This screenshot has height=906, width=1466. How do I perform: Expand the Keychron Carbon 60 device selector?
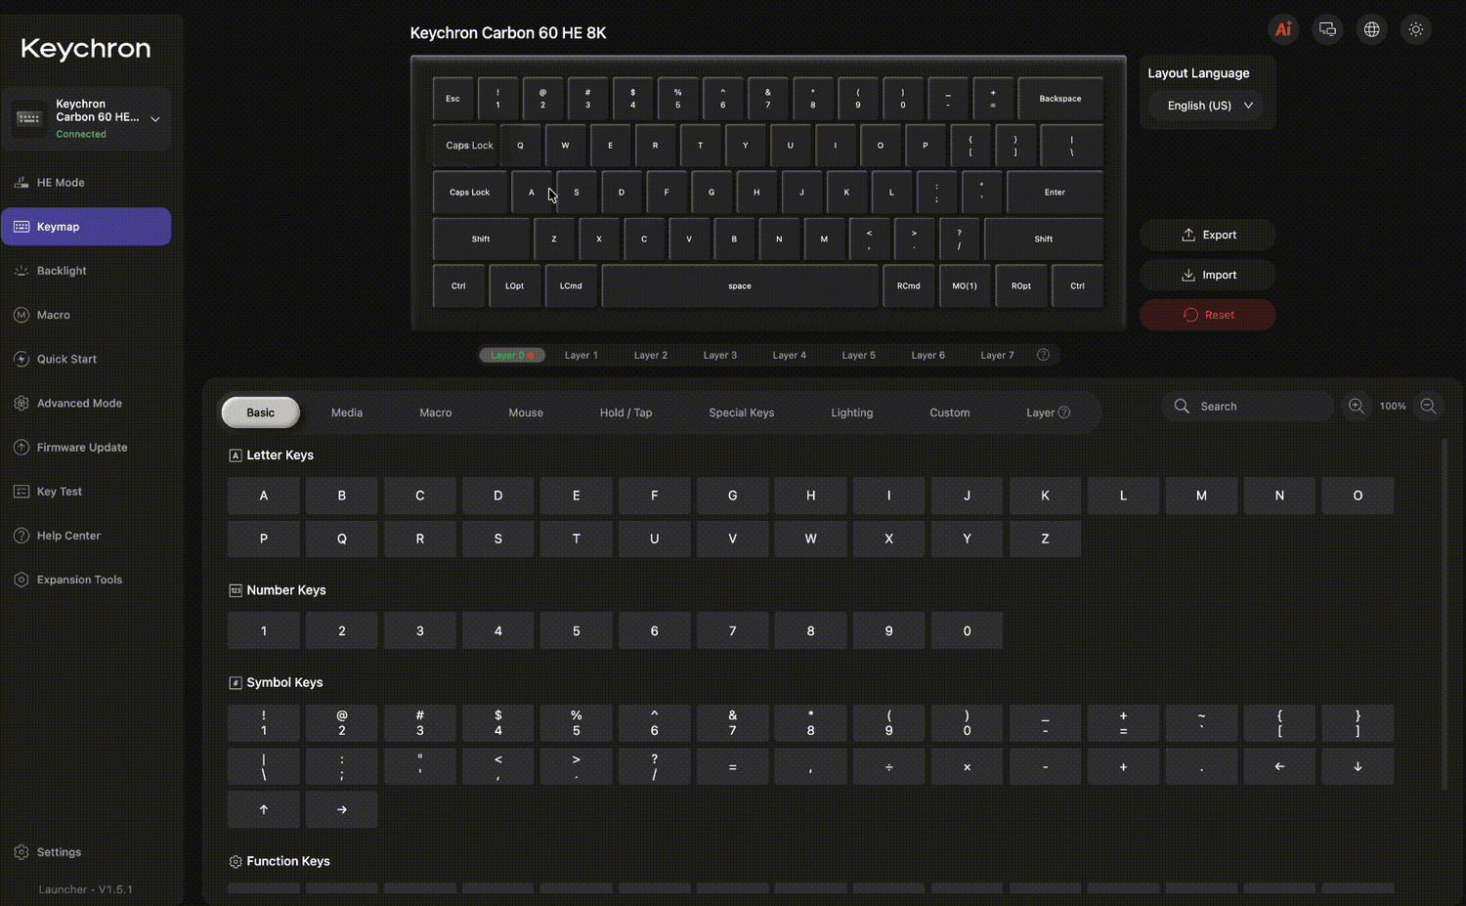(x=86, y=118)
